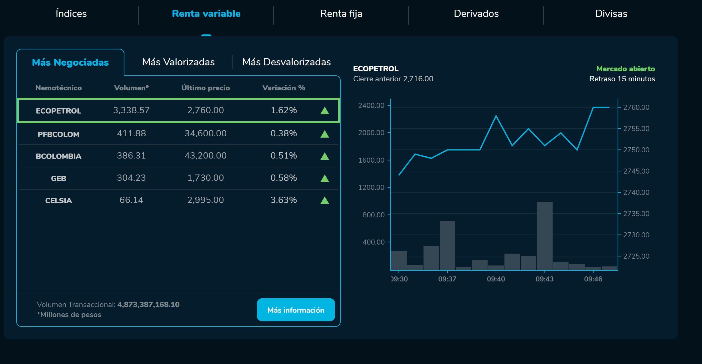Click CELSIA green up triangle icon
Image resolution: width=702 pixels, height=364 pixels.
pos(325,200)
